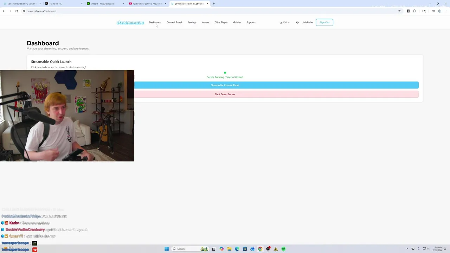Open the Guides nav item
Image resolution: width=450 pixels, height=253 pixels.
point(237,22)
